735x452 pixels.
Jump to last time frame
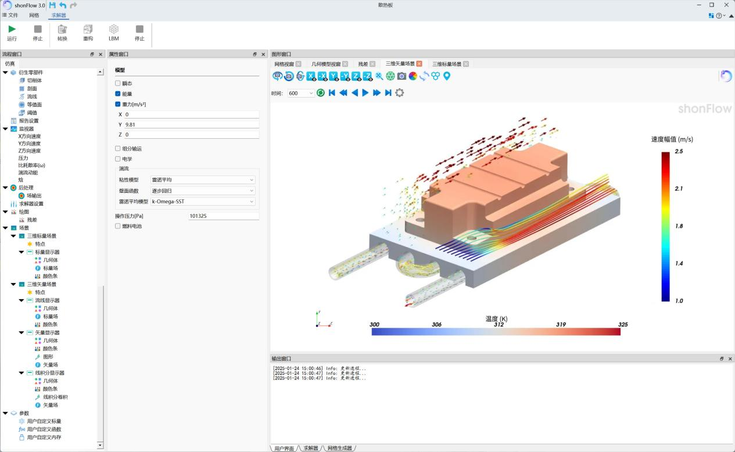(388, 93)
